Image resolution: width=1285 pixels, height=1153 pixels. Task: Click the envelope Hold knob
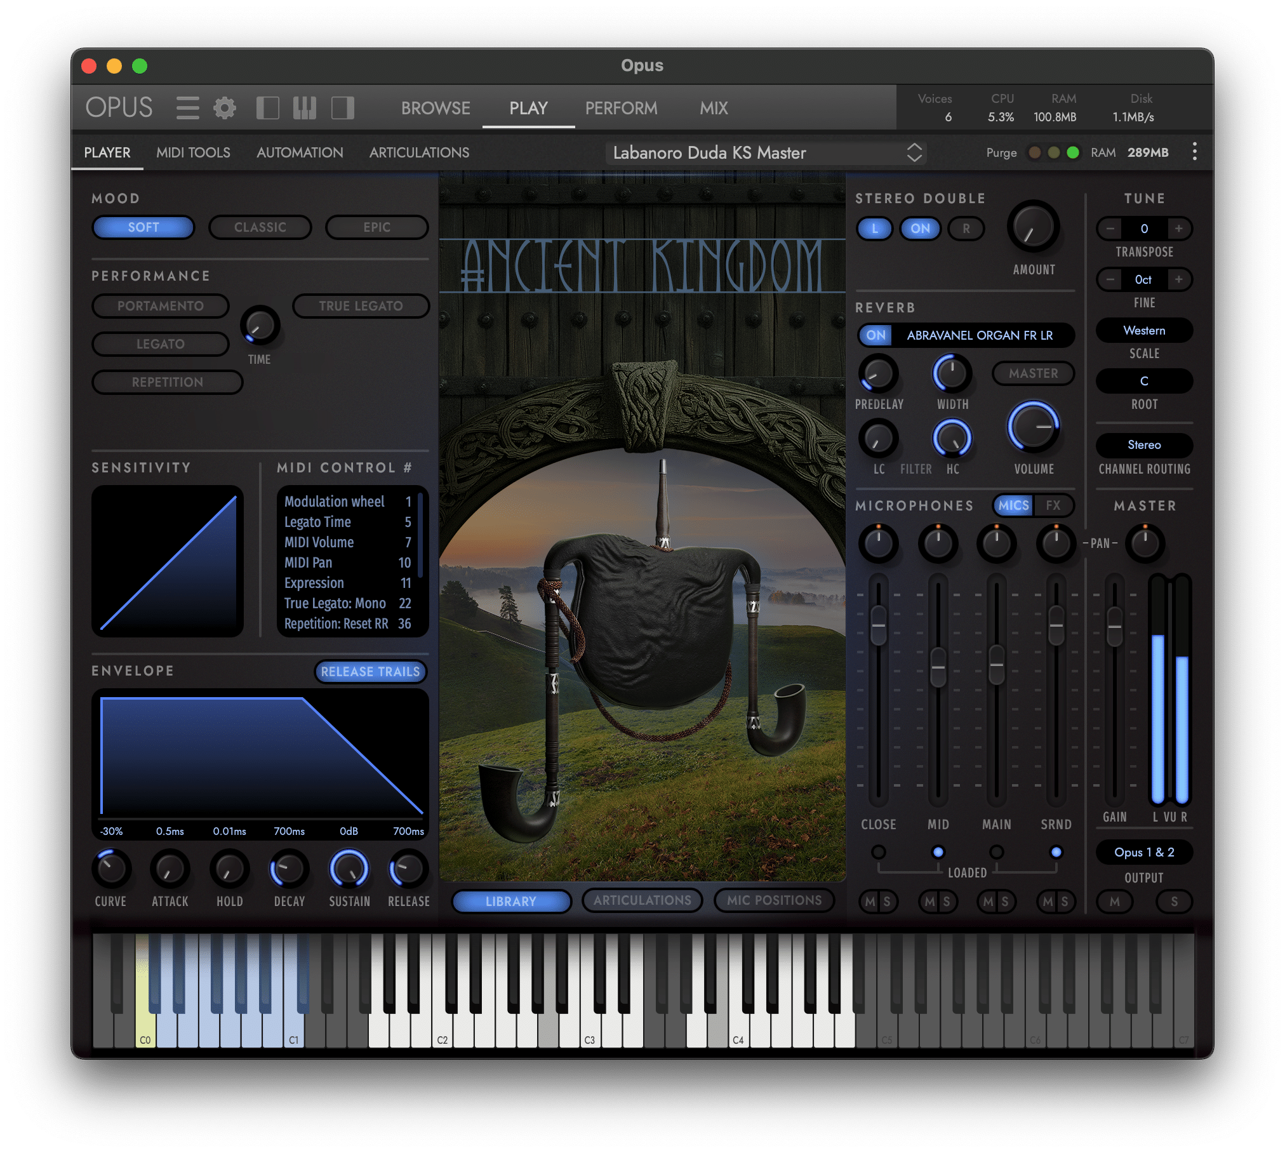(x=229, y=869)
